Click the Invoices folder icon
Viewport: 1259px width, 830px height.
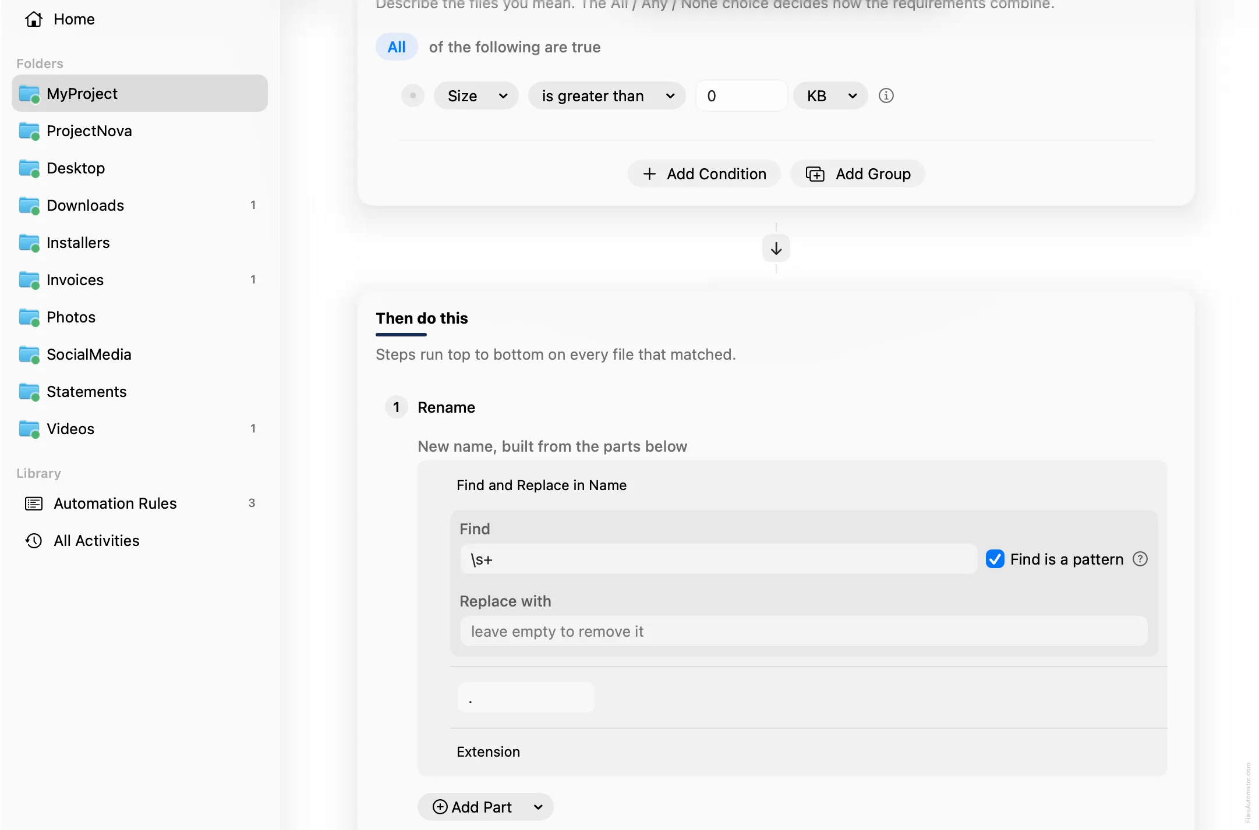29,281
